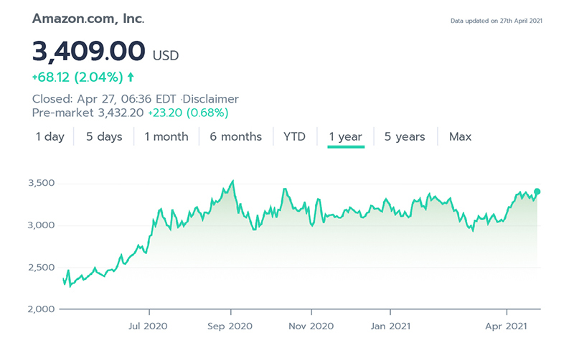Open the Disclaimer link
The image size is (574, 343).
(210, 99)
